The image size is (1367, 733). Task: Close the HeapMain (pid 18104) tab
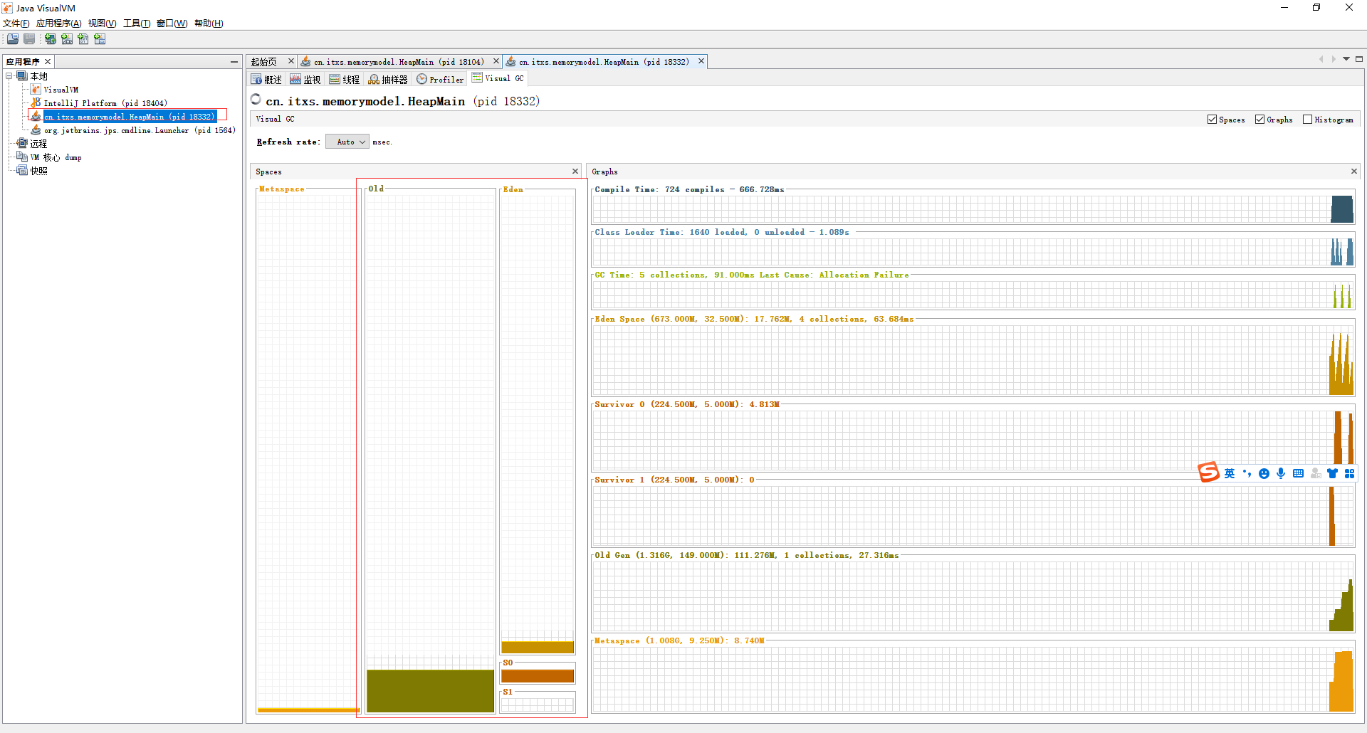pyautogui.click(x=496, y=61)
